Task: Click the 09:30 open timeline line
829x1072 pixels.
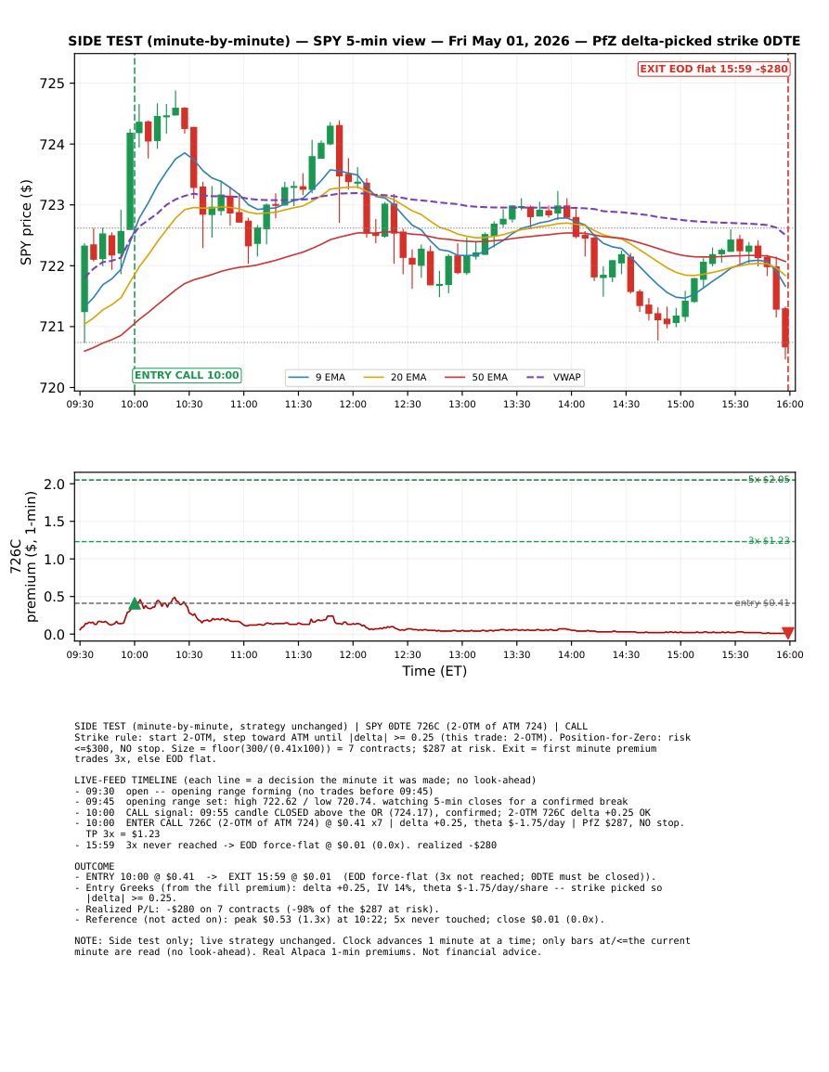Action: [x=253, y=791]
